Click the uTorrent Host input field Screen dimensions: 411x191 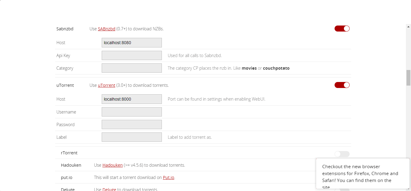(x=131, y=99)
